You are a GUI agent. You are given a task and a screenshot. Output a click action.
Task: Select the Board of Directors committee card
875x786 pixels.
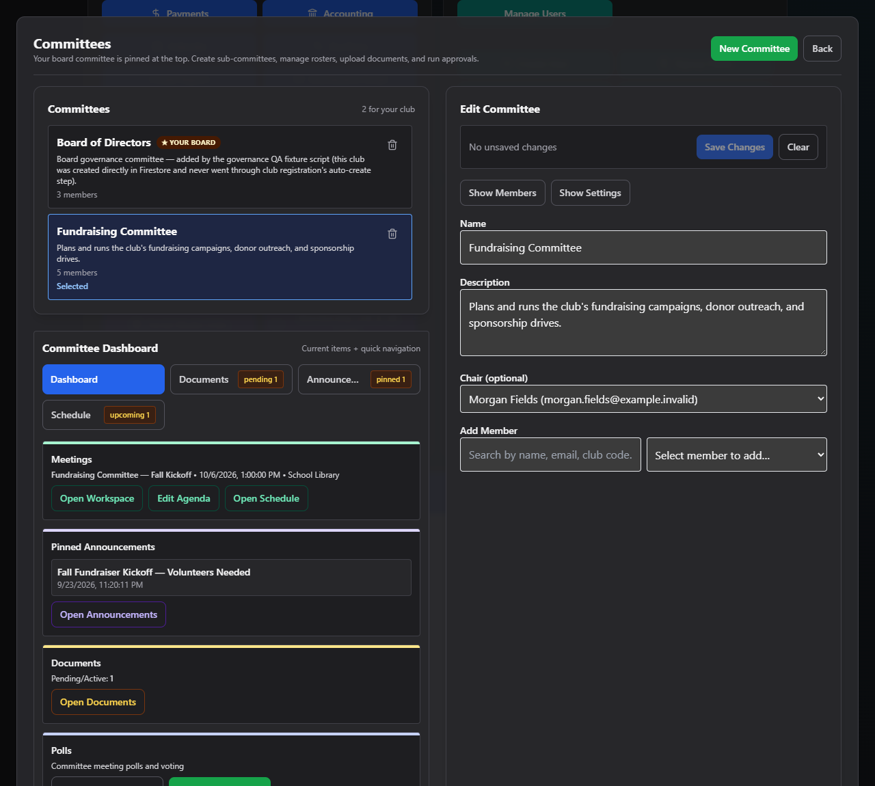(230, 167)
